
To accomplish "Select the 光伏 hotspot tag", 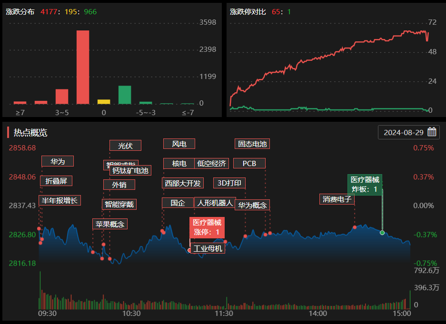I will (125, 146).
